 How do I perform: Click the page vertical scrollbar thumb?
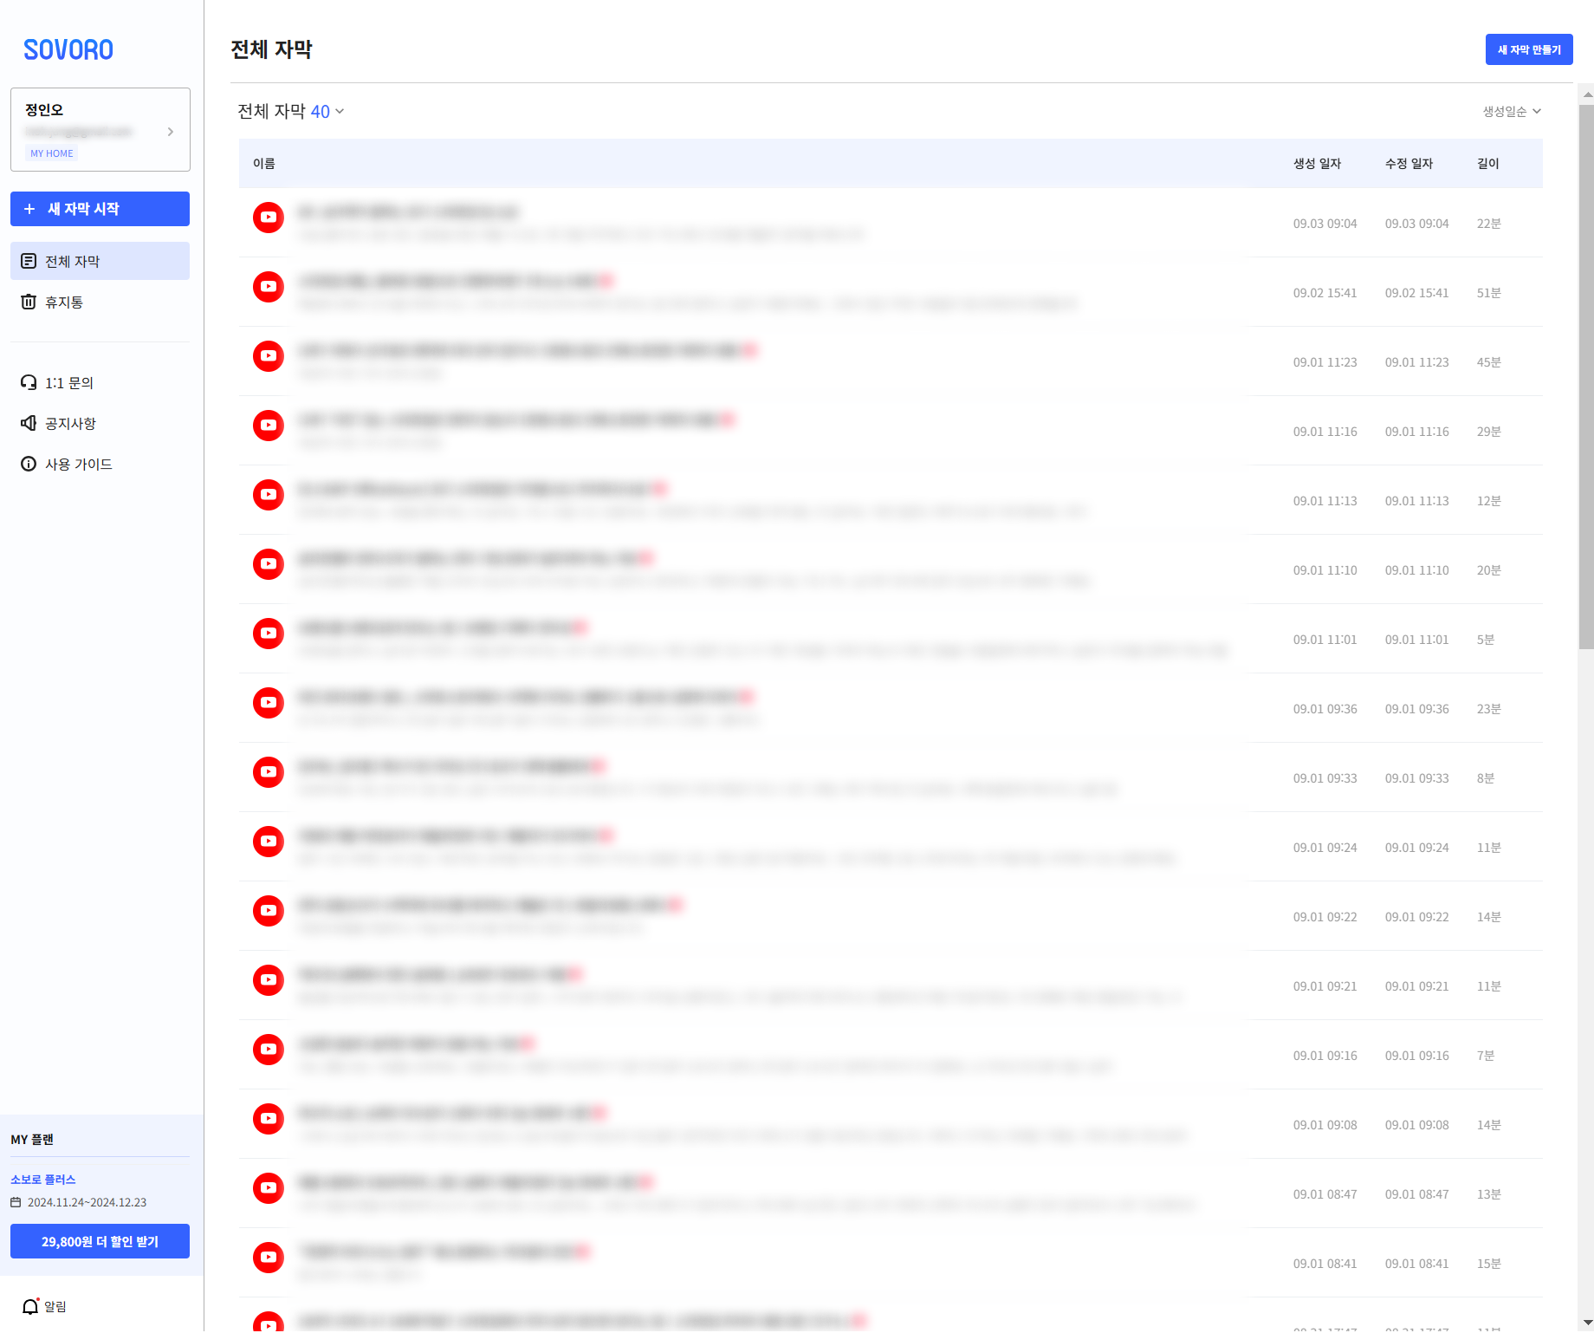(x=1586, y=377)
